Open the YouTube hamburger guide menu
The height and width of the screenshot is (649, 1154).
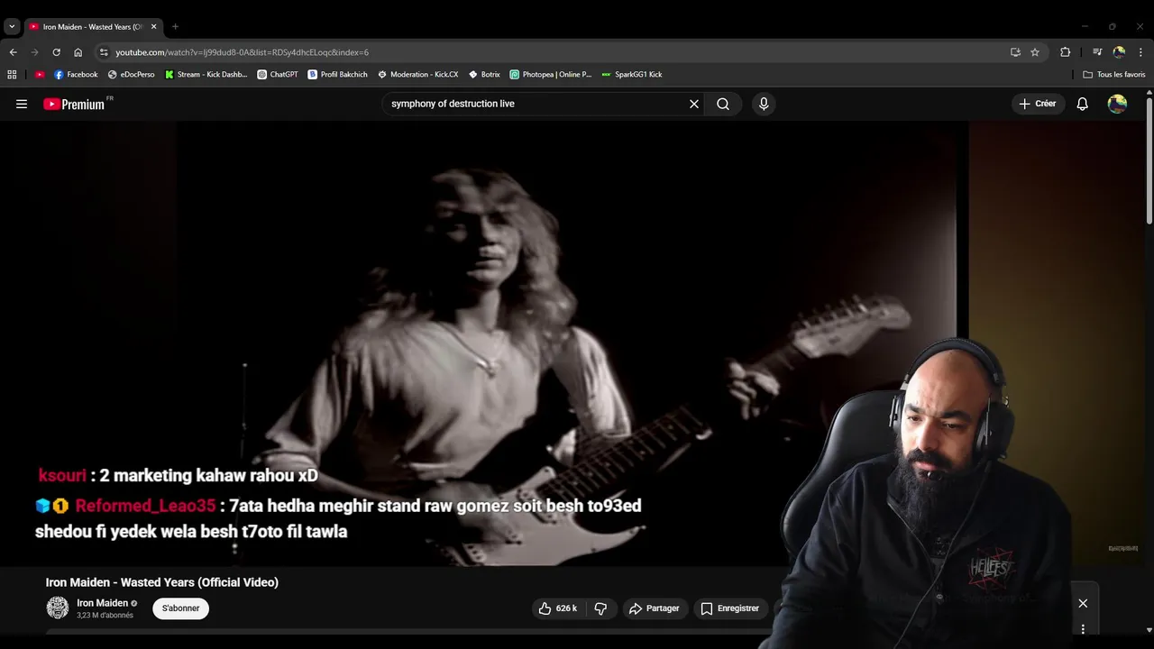tap(22, 104)
